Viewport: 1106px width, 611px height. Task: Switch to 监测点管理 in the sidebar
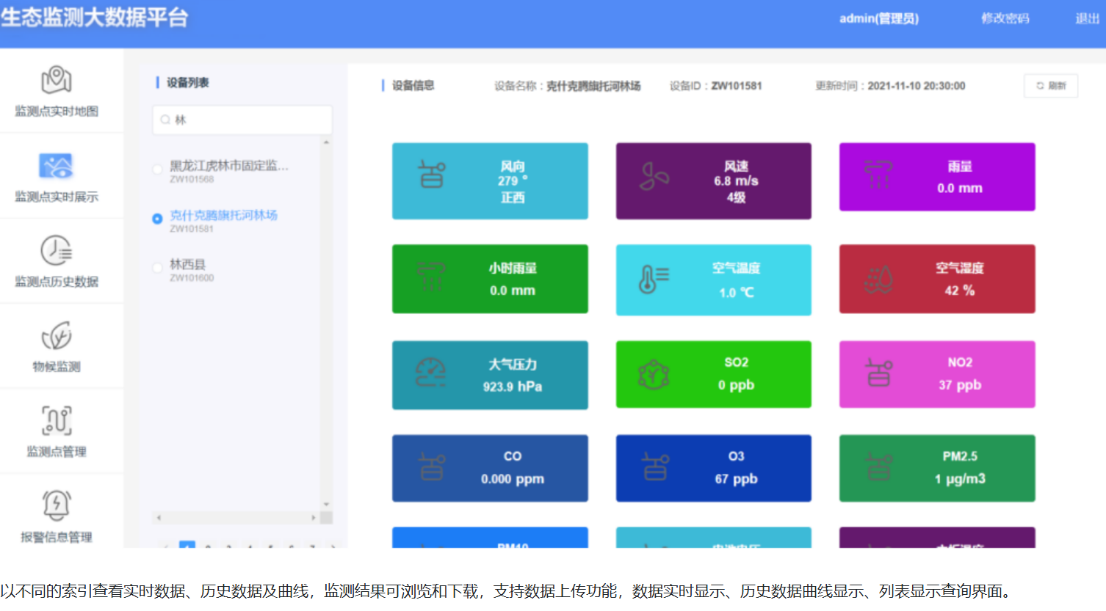[57, 431]
